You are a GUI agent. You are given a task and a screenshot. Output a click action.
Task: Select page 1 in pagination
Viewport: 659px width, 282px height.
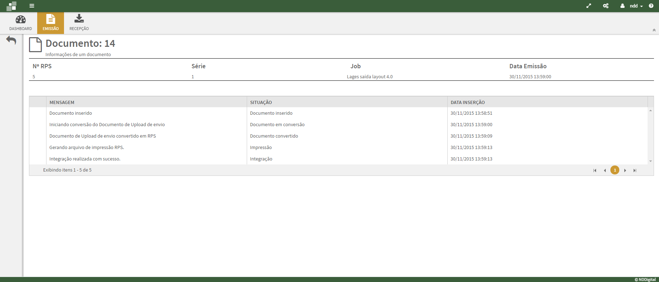pyautogui.click(x=615, y=170)
